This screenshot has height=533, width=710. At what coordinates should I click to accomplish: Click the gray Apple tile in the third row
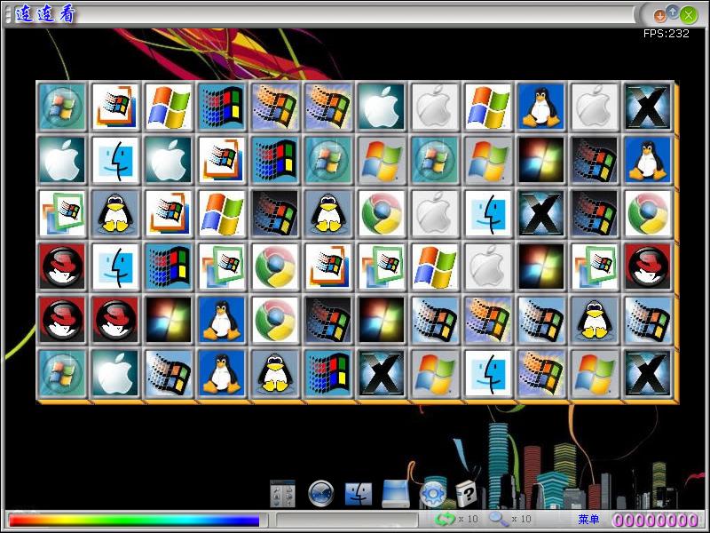[435, 213]
